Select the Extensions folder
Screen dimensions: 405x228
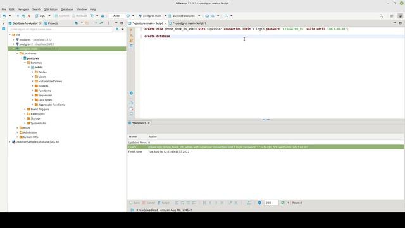click(35, 114)
